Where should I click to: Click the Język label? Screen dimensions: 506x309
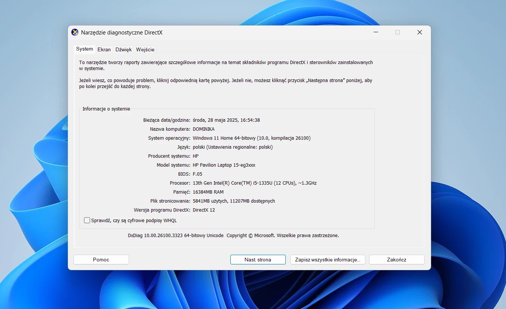tap(184, 147)
